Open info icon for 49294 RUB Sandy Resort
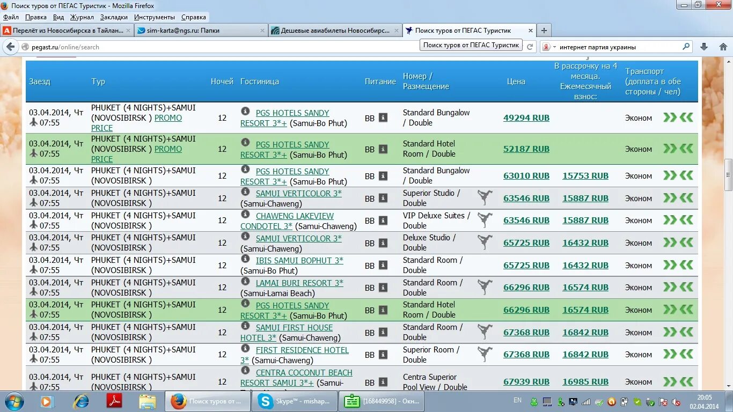Screen dimensions: 733x412 [245, 111]
